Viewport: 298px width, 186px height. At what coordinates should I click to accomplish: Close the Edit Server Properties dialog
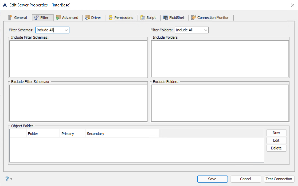pyautogui.click(x=293, y=5)
